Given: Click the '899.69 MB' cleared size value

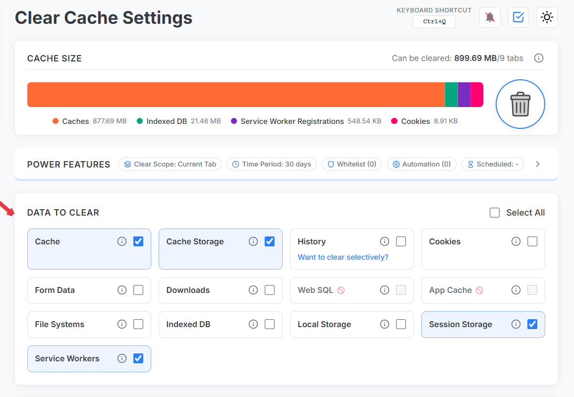Looking at the screenshot, I should click(475, 58).
